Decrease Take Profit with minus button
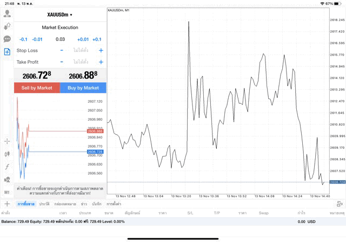 (x=62, y=62)
